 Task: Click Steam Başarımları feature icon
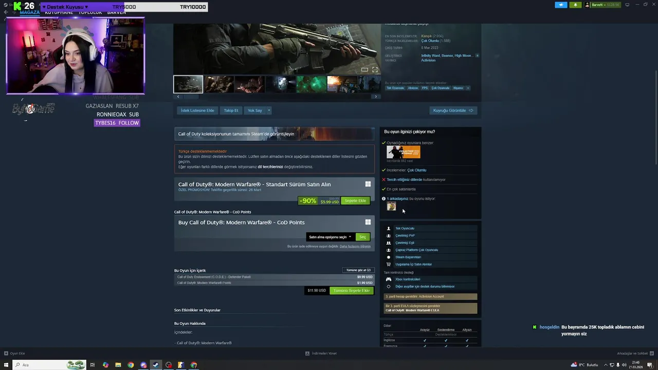coord(389,257)
